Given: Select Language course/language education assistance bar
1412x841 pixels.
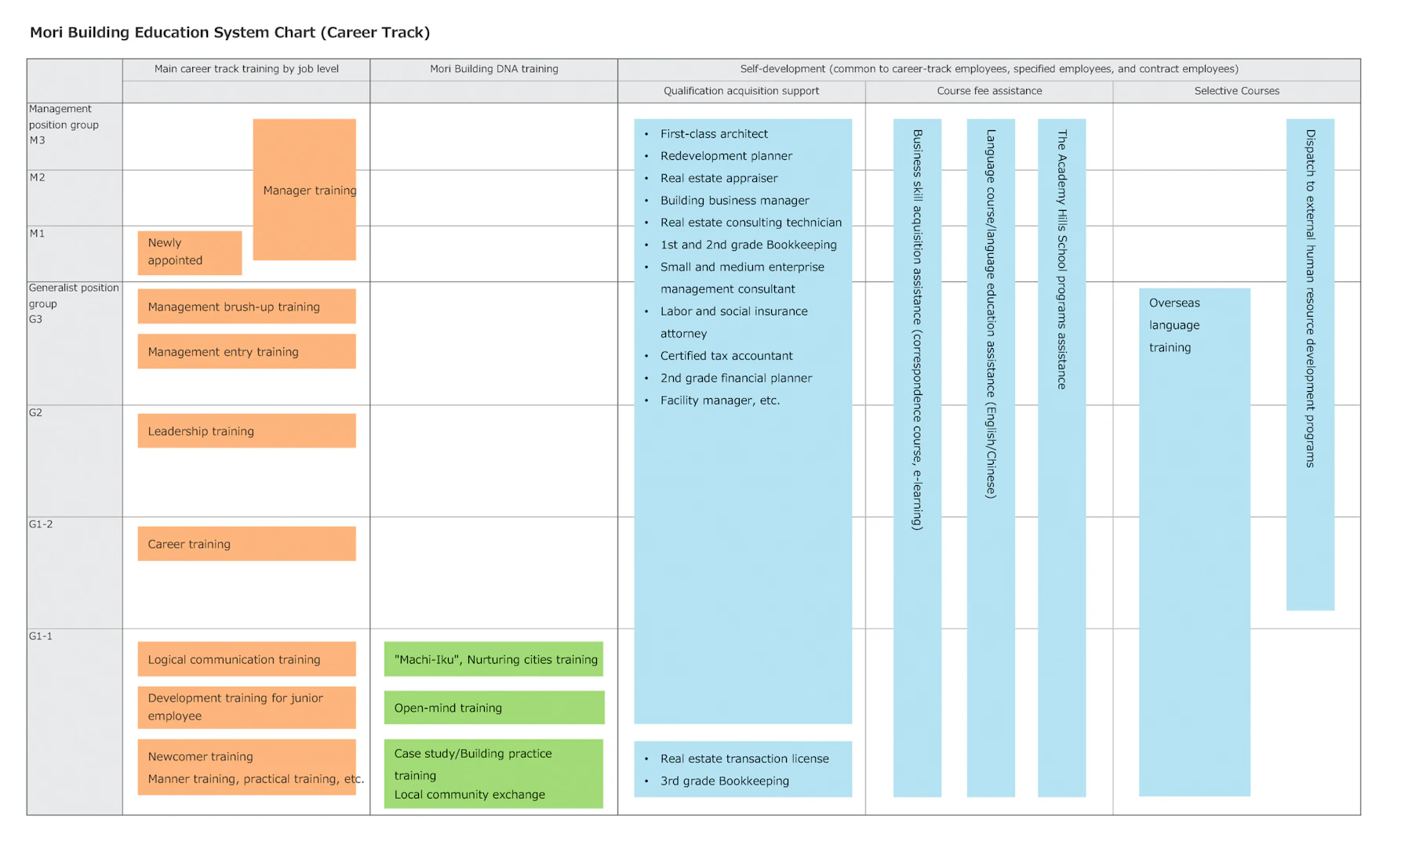Looking at the screenshot, I should (990, 458).
